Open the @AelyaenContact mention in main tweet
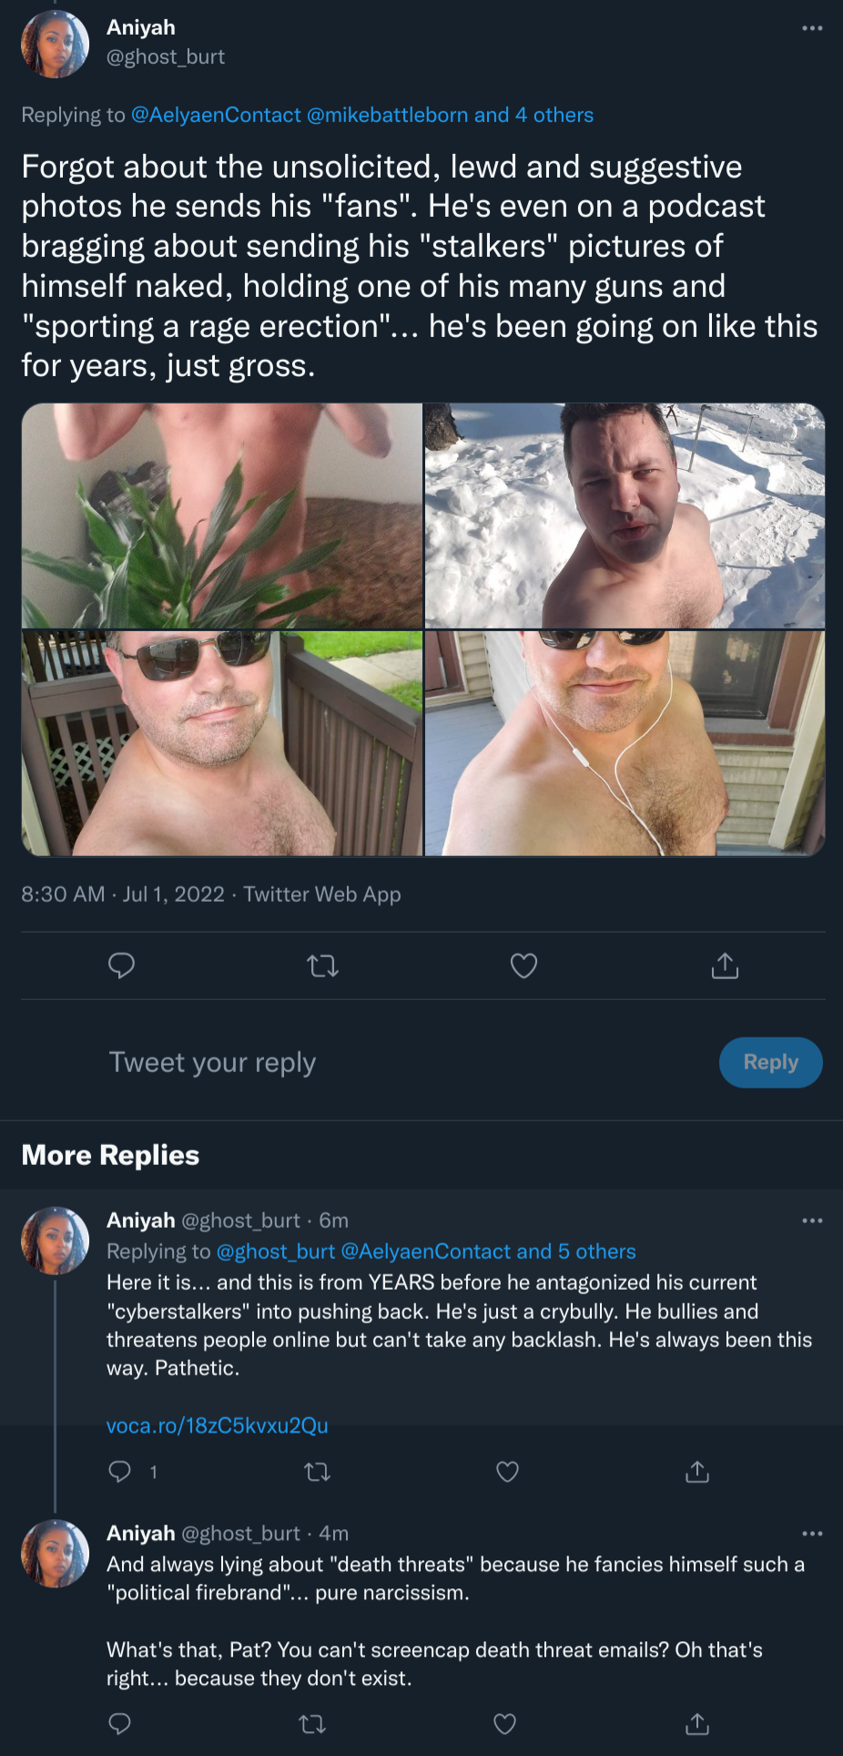 [x=216, y=115]
